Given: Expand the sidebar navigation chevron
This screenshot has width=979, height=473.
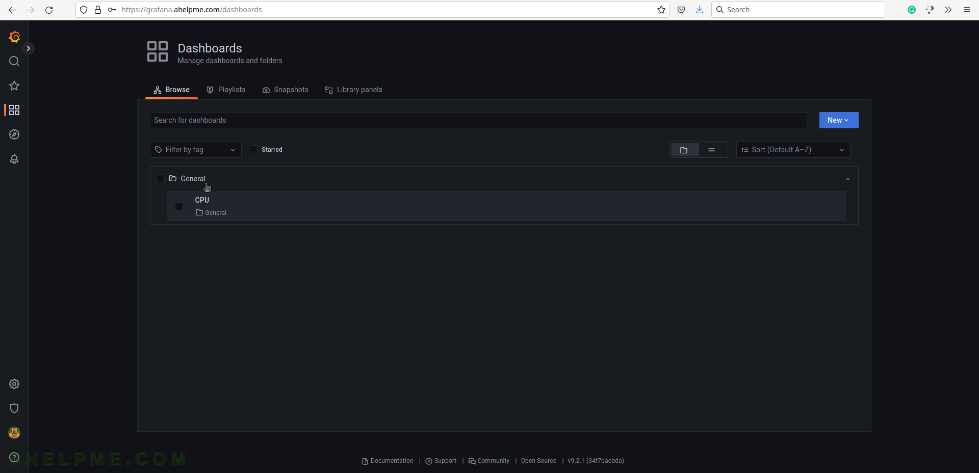Looking at the screenshot, I should pos(29,48).
